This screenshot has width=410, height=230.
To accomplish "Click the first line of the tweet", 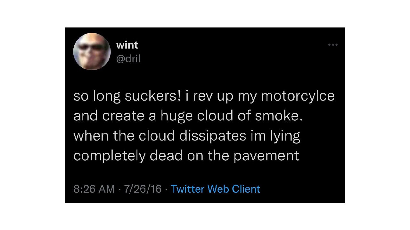I will point(204,96).
